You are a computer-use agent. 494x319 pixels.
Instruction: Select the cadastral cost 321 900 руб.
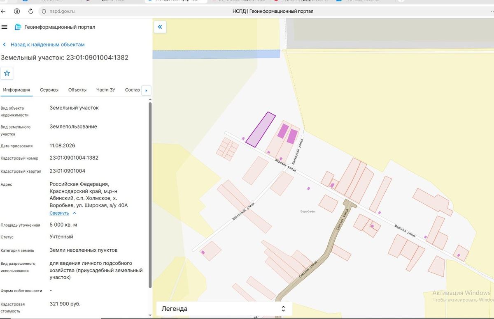point(65,304)
